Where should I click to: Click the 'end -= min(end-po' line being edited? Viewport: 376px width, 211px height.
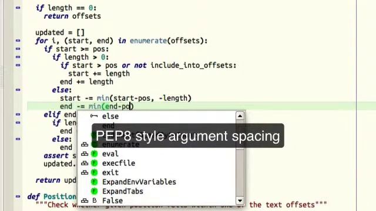[96, 106]
